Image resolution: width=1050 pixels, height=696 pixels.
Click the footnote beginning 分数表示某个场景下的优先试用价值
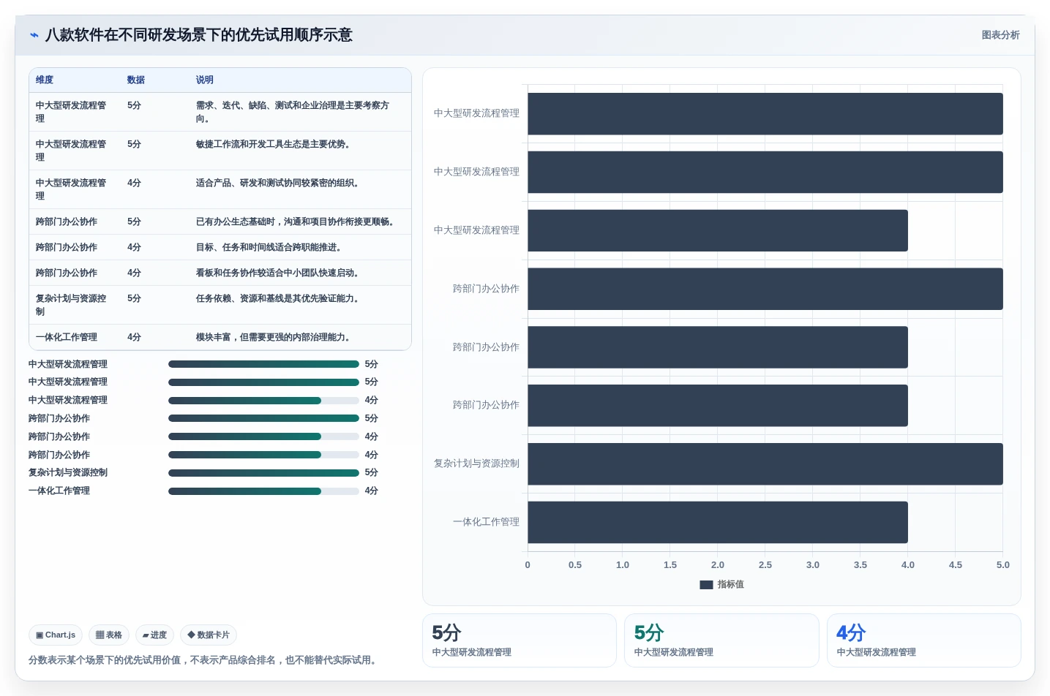coord(204,660)
